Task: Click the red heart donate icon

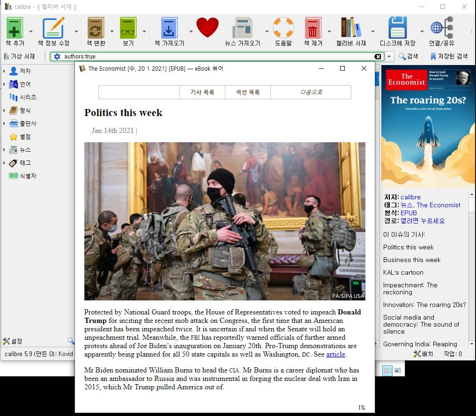Action: coord(208,28)
